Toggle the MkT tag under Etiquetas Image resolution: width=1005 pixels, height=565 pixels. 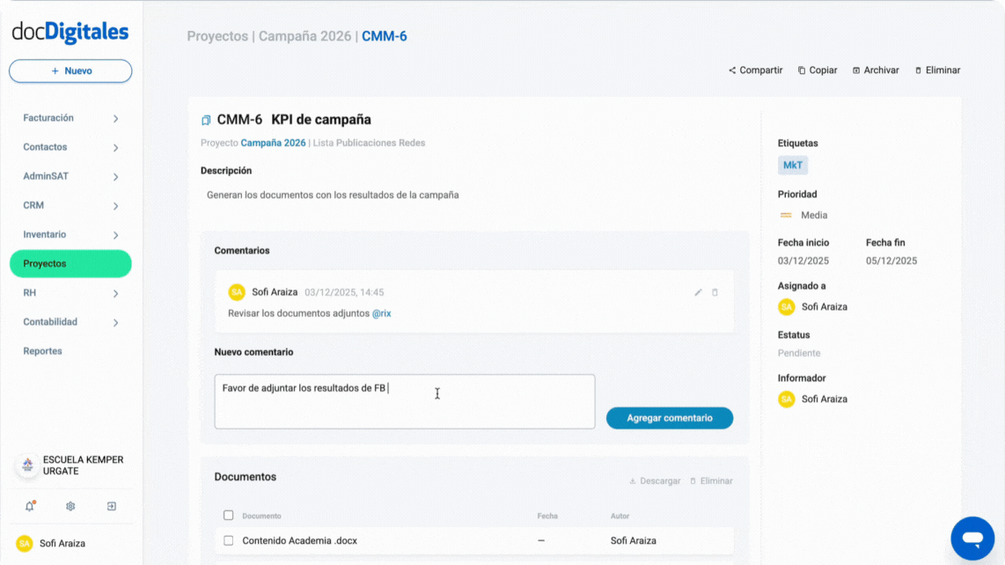(x=792, y=165)
